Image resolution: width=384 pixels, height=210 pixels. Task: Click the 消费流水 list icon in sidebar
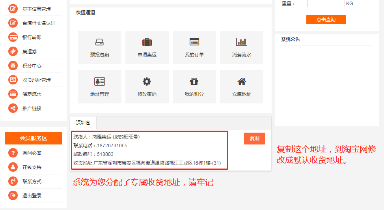coord(13,94)
